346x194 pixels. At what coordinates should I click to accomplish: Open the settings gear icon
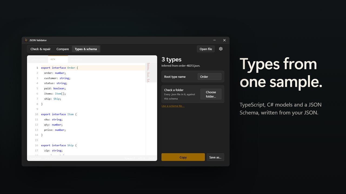coord(221,49)
